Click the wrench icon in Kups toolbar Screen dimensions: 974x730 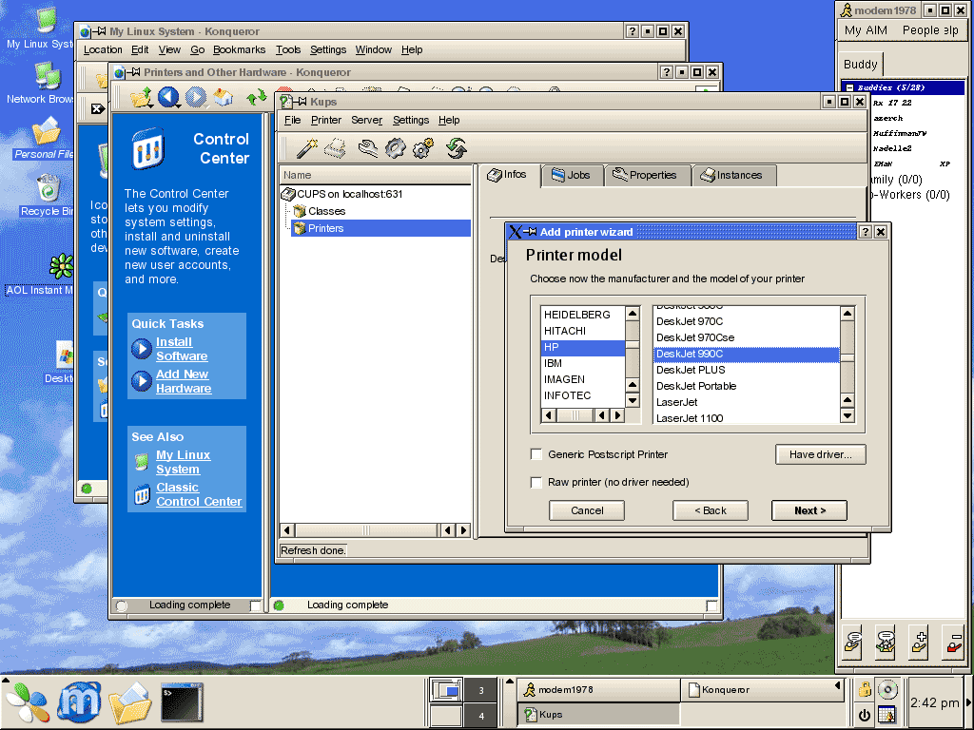368,148
